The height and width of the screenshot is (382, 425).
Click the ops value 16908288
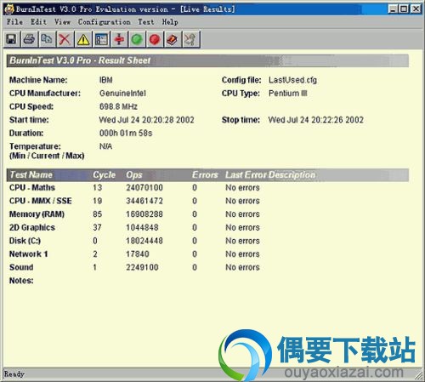pos(144,214)
